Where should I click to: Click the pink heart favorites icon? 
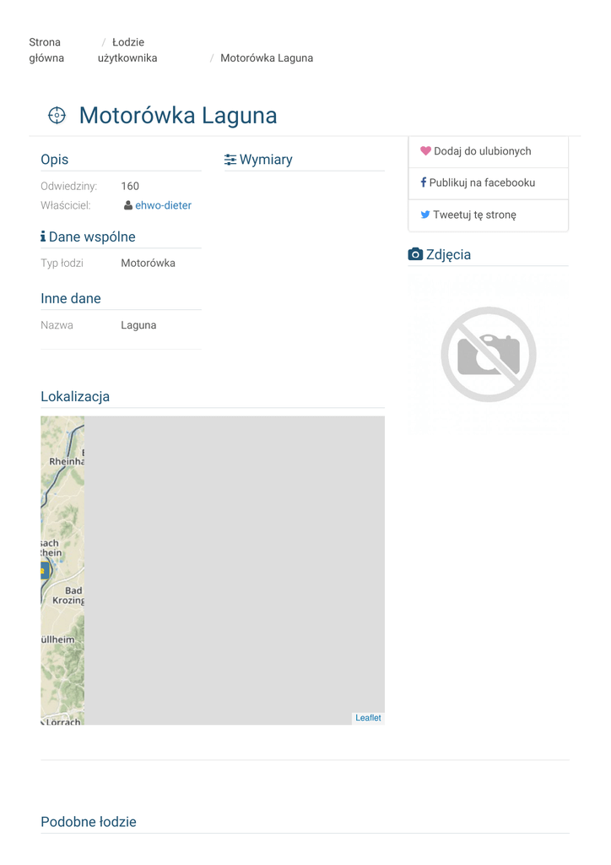[x=425, y=151]
